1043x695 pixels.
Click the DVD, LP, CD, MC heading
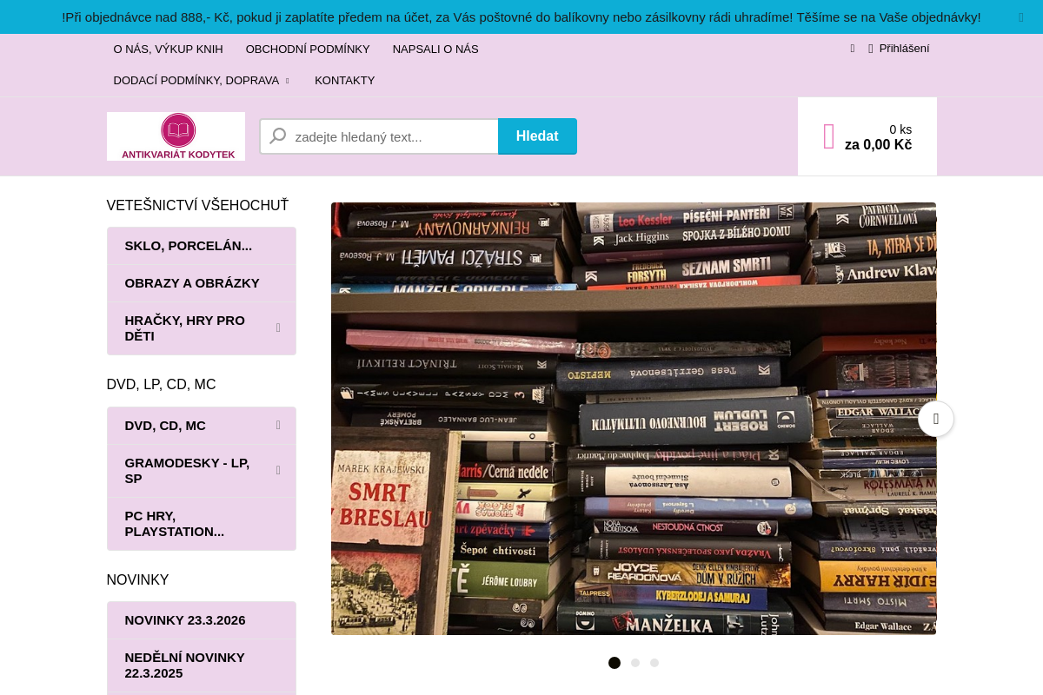click(162, 385)
